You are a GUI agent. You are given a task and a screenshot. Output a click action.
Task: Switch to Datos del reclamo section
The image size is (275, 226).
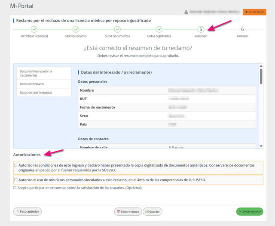pos(43,84)
